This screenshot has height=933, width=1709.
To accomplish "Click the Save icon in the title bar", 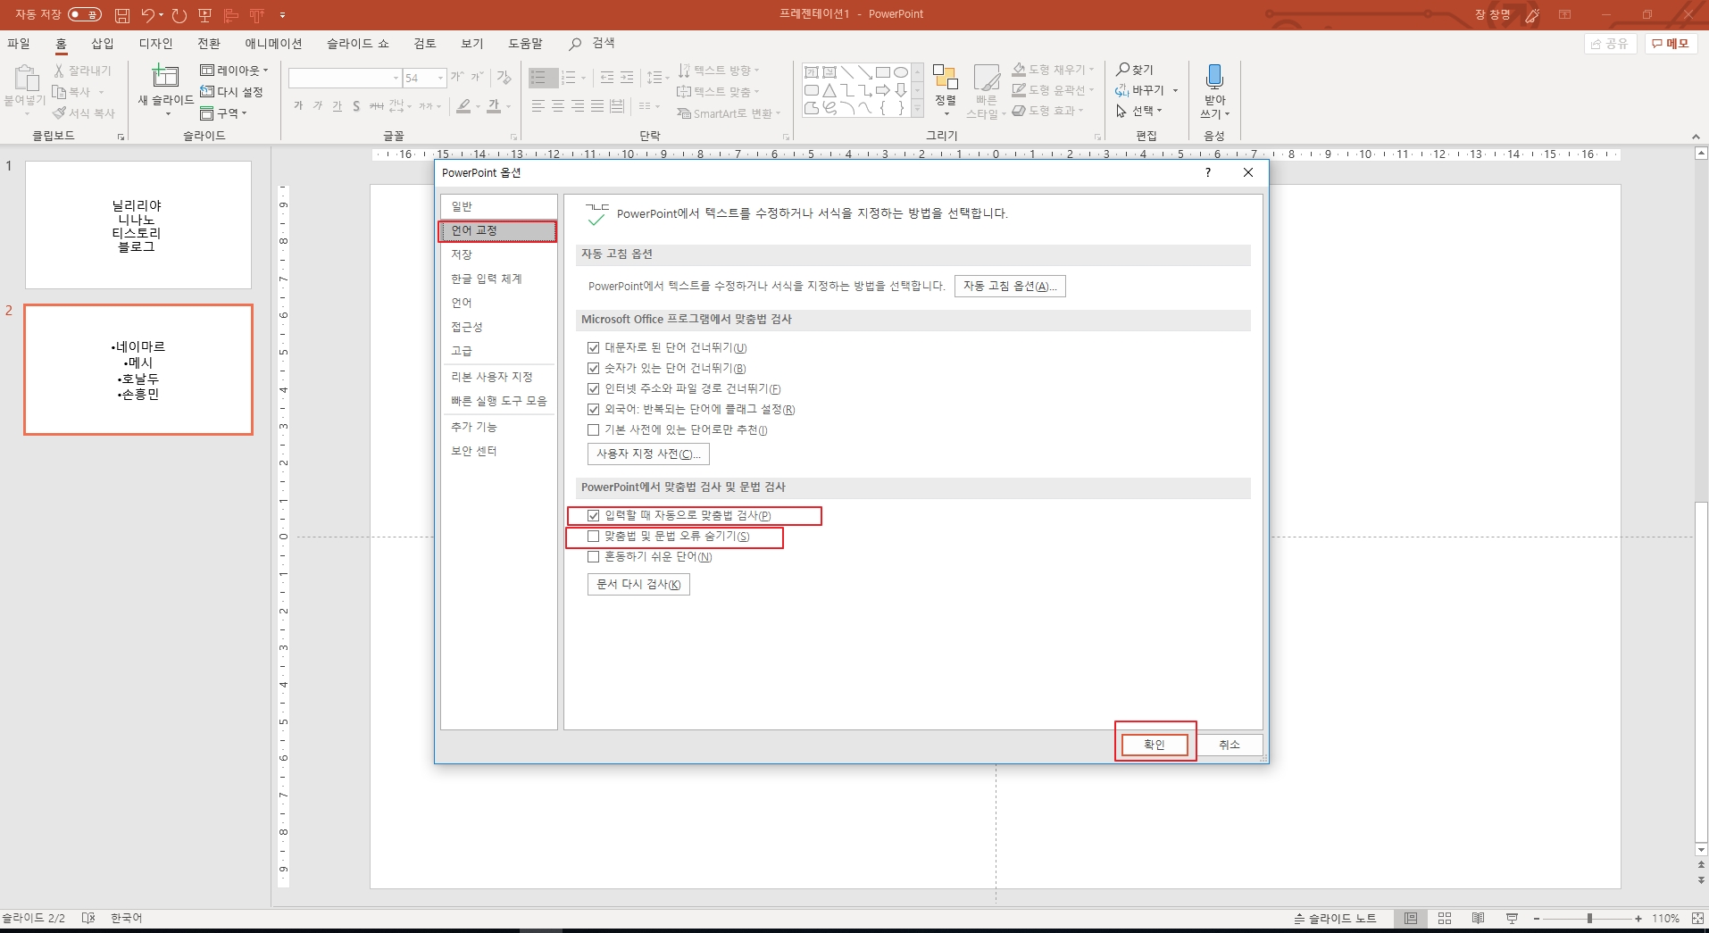I will pos(122,15).
